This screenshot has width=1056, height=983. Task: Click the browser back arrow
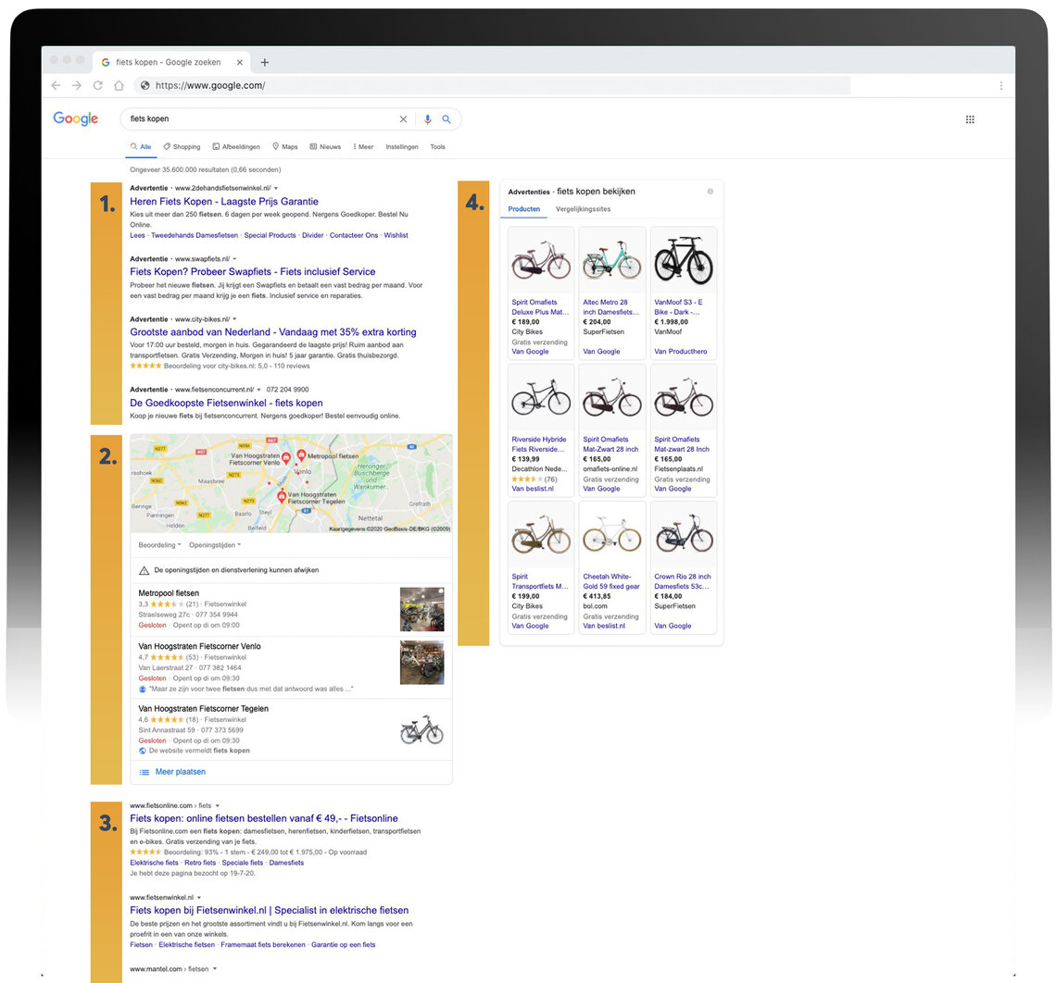pos(56,85)
